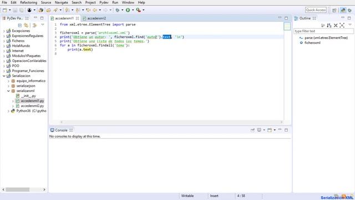This screenshot has height=200, width=355.
Task: Open the Refactoring menu
Action: (x=28, y=2)
